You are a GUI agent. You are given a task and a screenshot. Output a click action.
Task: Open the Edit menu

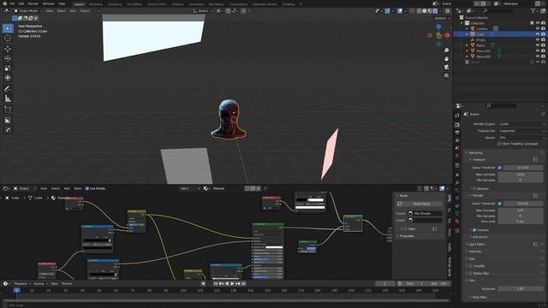coord(21,3)
